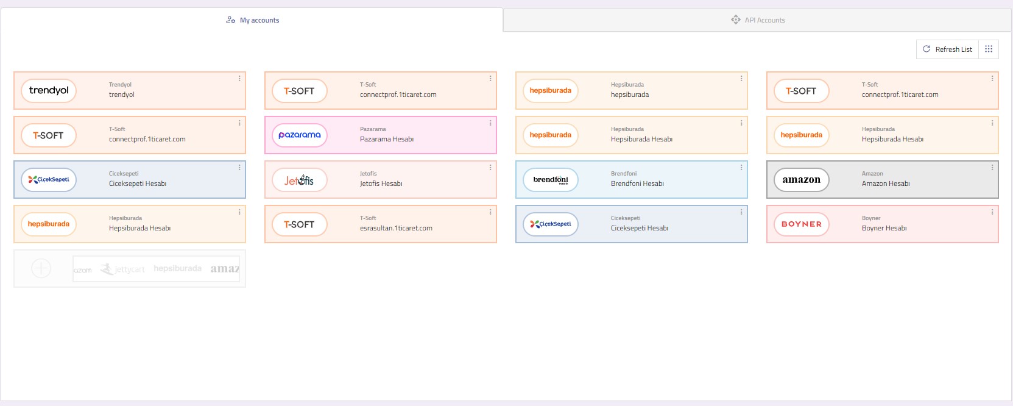Click the Refresh List button
The width and height of the screenshot is (1013, 406).
point(947,49)
